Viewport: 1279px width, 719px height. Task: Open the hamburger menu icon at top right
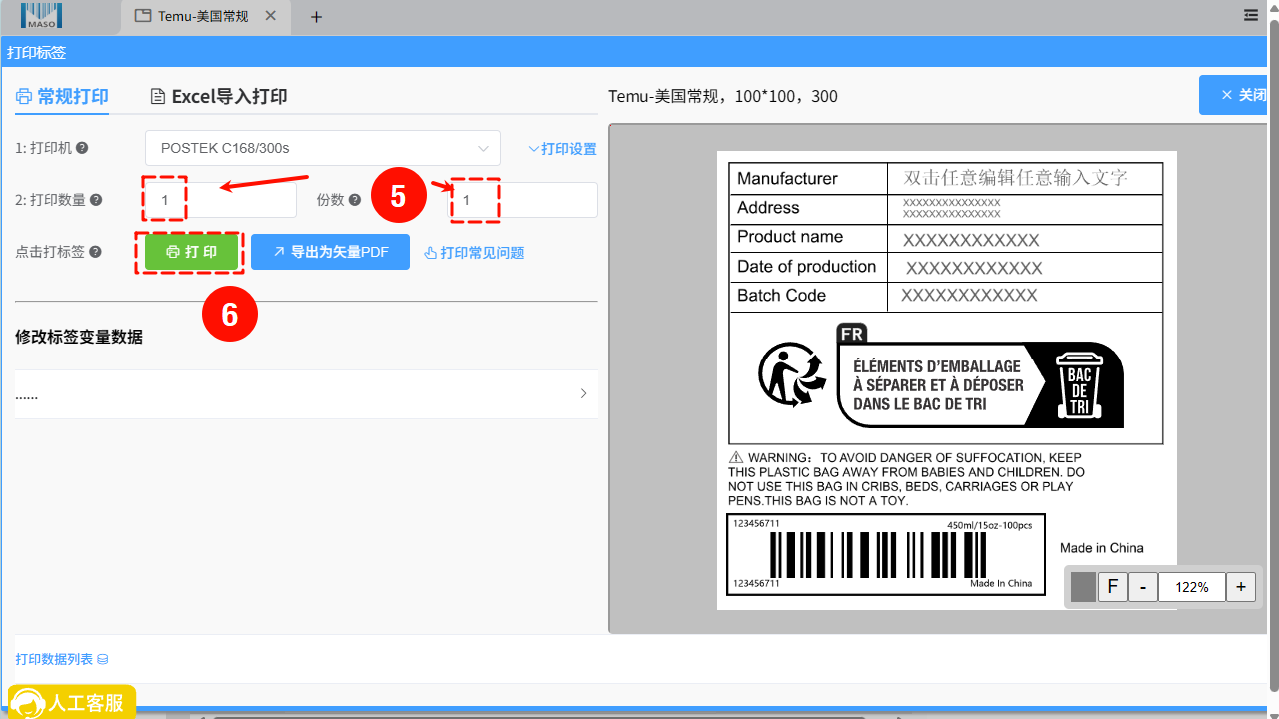1250,15
